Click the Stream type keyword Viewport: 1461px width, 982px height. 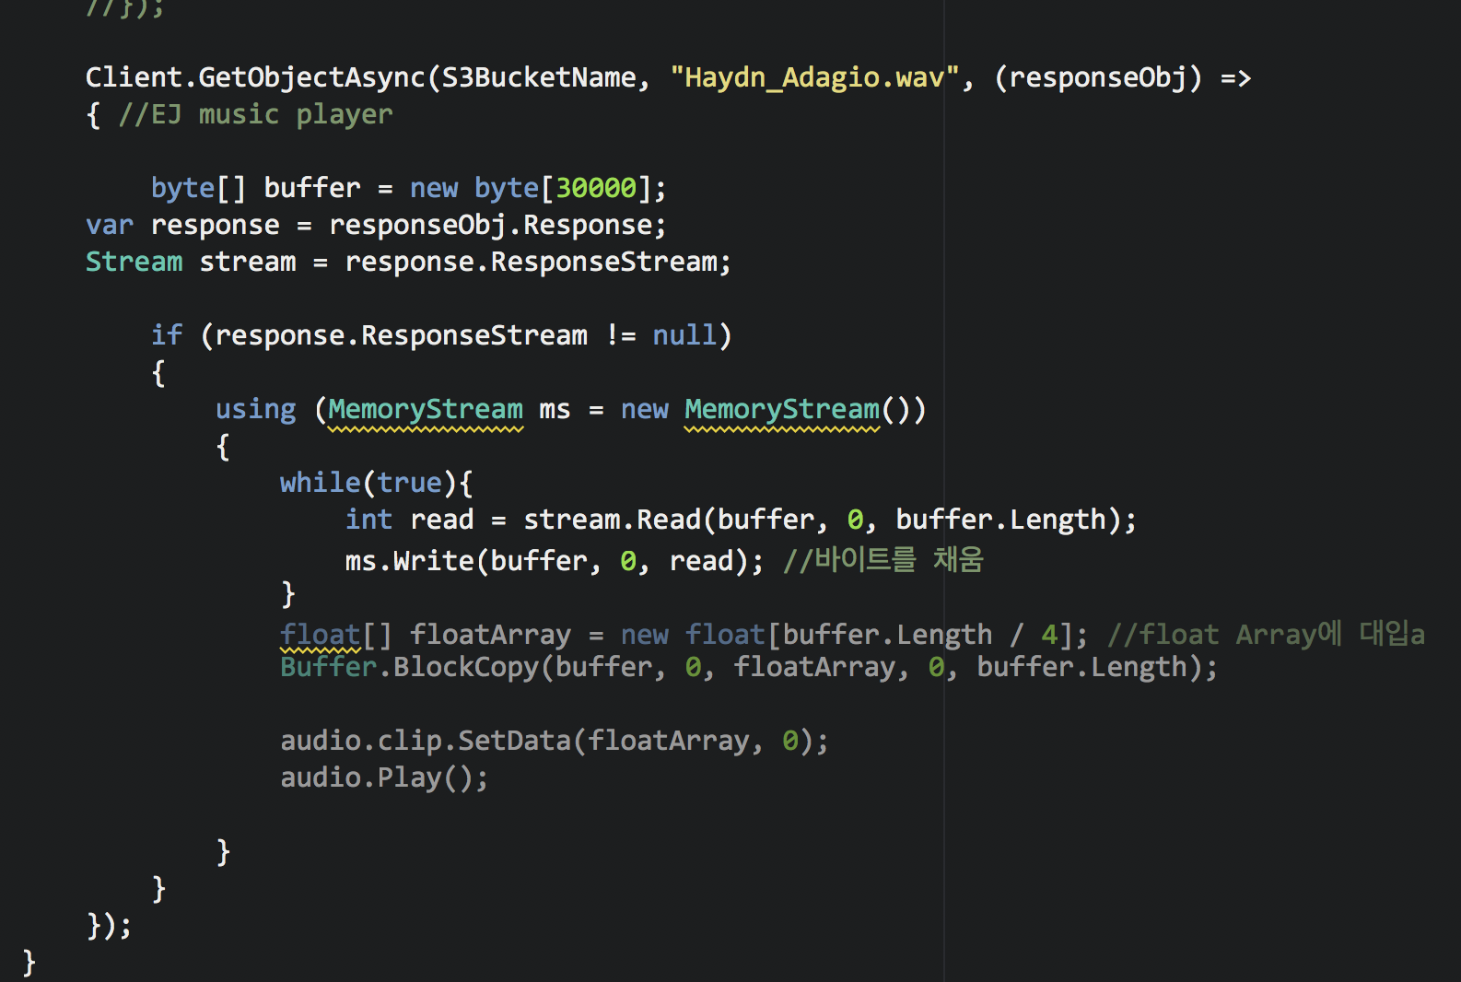tap(134, 262)
